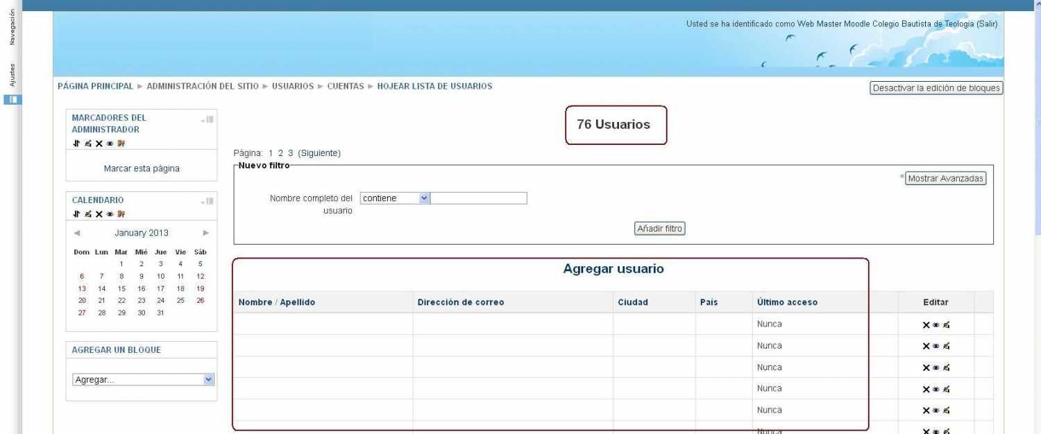Hide Marcadores del Administrador block via eye icon
The width and height of the screenshot is (1041, 434).
tap(110, 144)
